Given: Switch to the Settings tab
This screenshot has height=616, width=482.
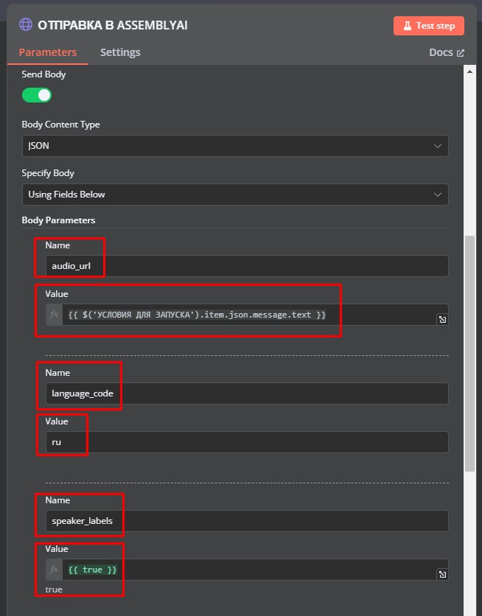Looking at the screenshot, I should click(x=120, y=52).
